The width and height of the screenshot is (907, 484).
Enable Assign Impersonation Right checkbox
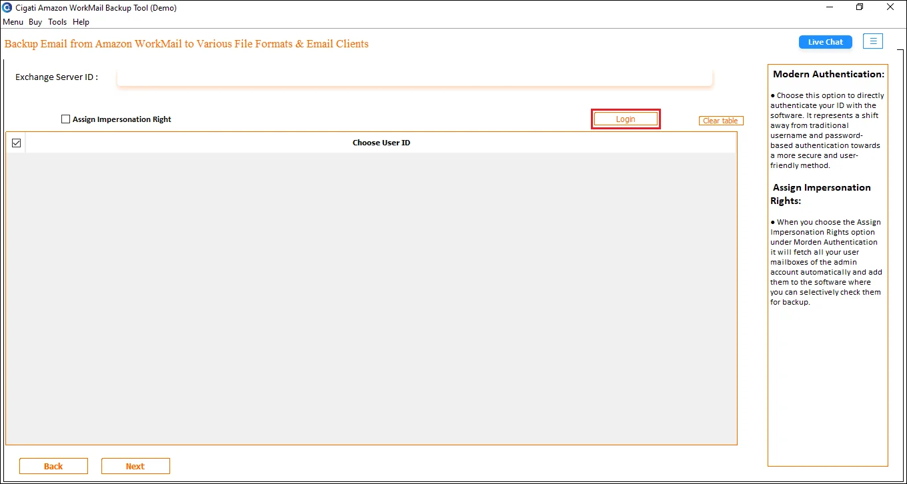click(65, 119)
